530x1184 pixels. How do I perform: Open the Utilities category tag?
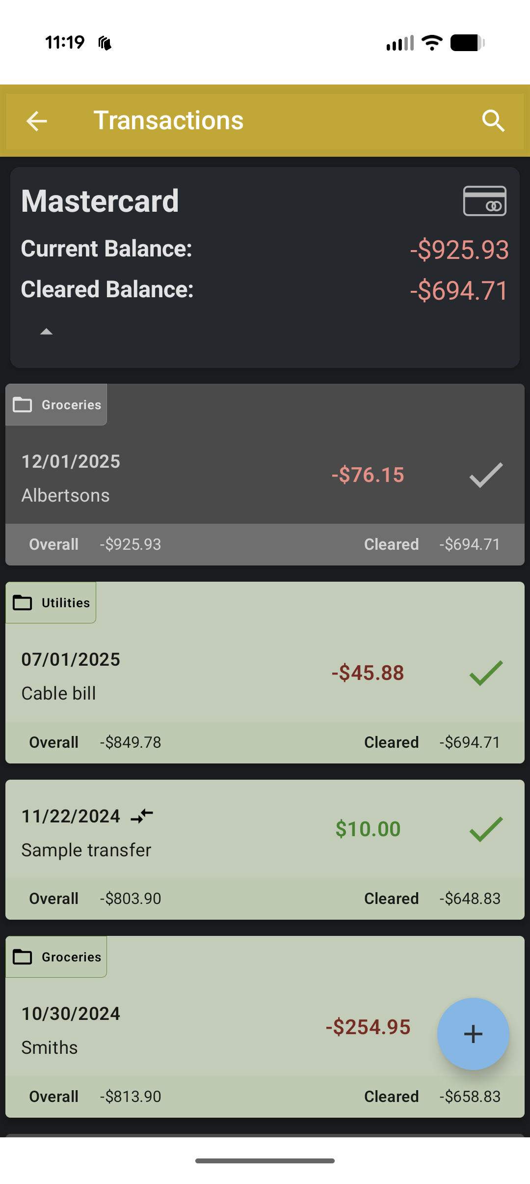coord(65,603)
